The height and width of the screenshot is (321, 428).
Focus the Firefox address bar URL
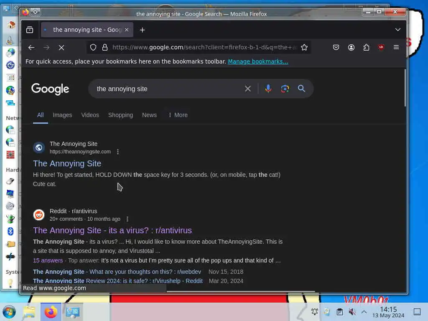coord(205,47)
